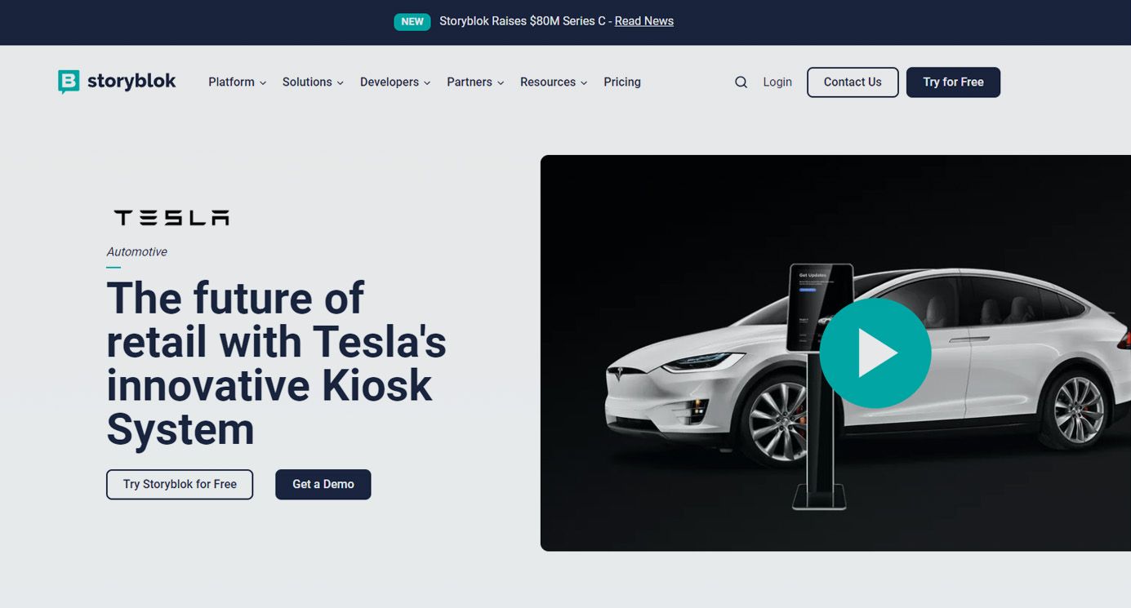Expand the Solutions dropdown chevron

[x=341, y=83]
